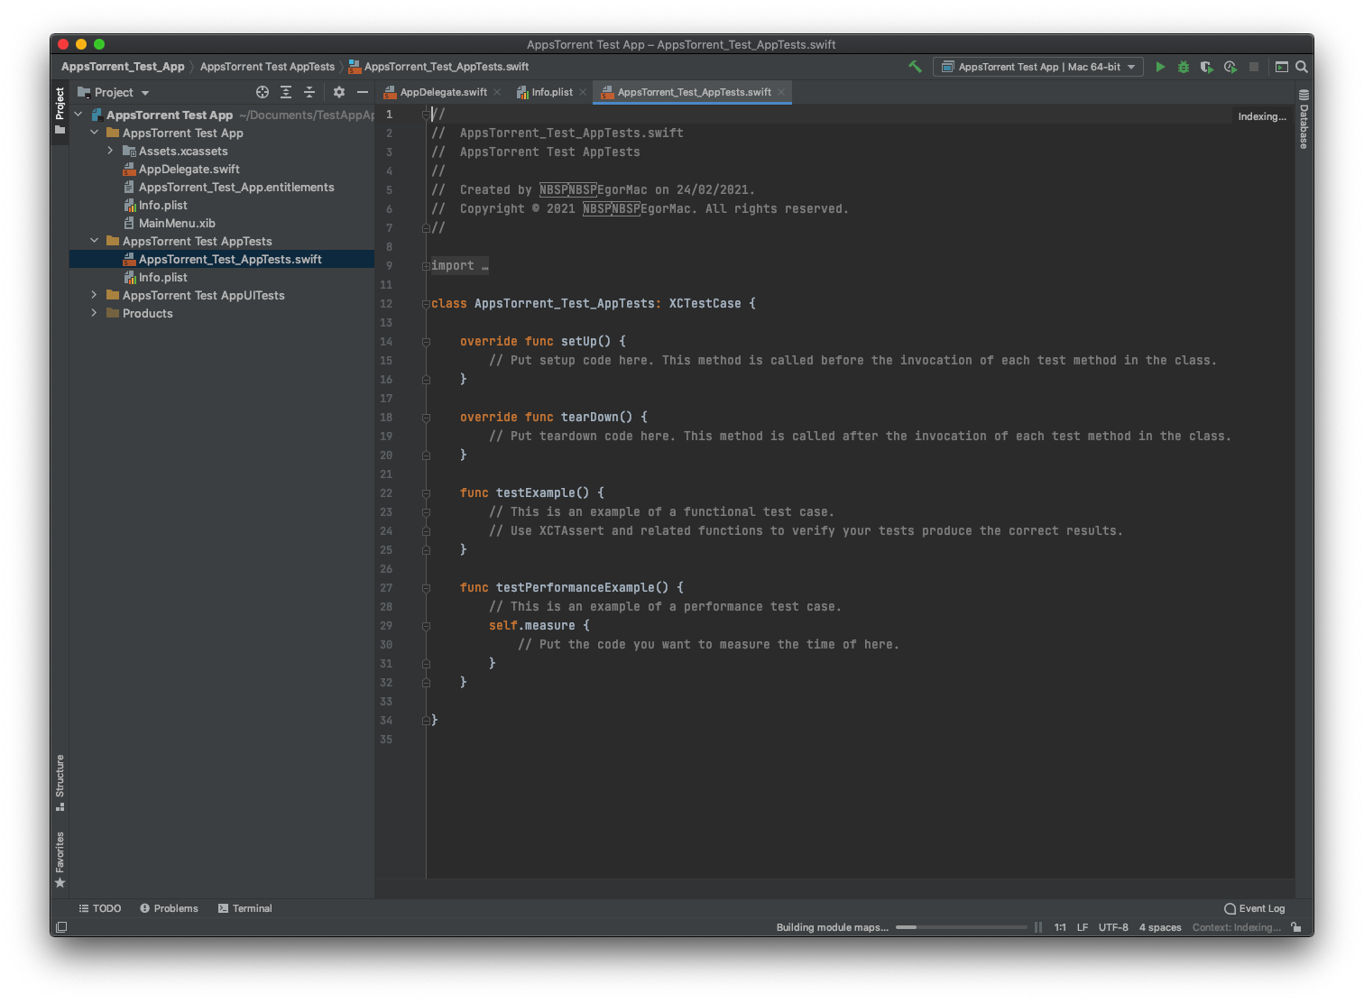1364x1003 pixels.
Task: Fold the testExample function at line 22
Action: 426,493
